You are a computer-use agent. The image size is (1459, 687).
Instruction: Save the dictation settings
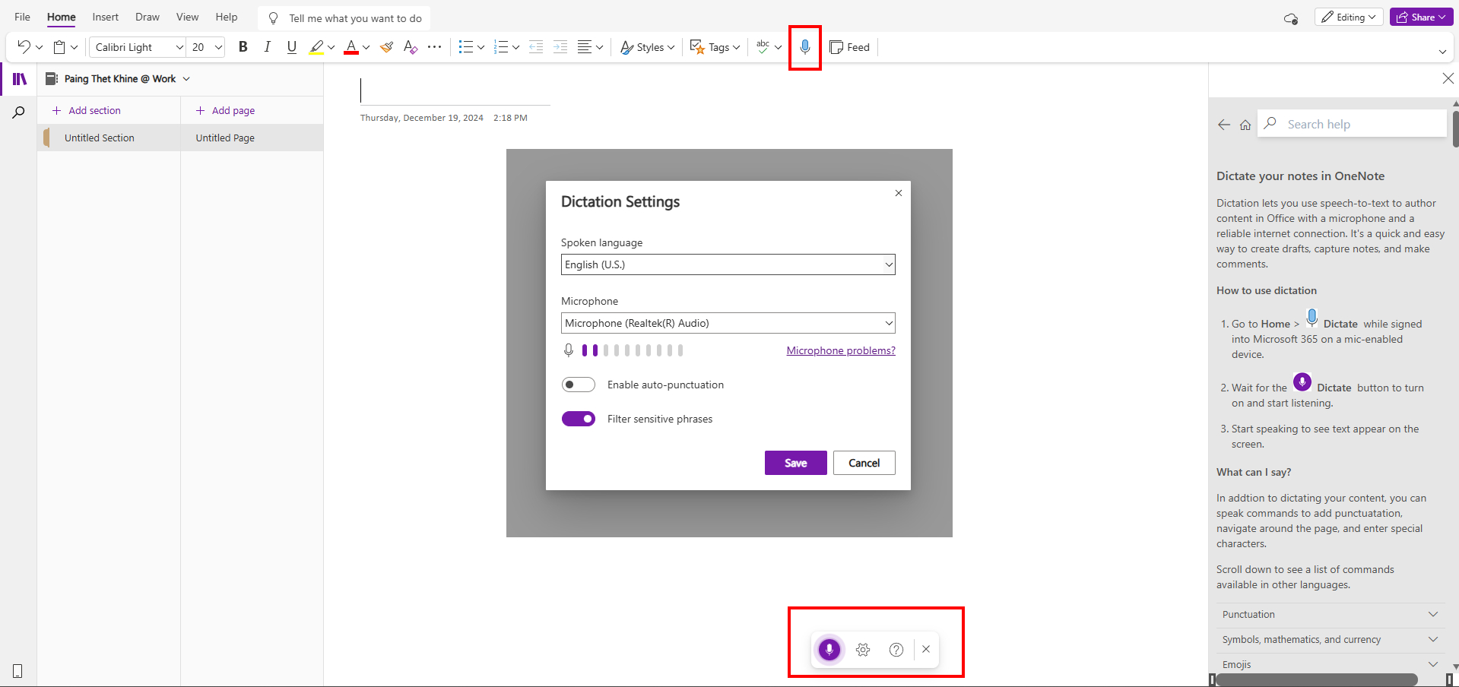click(796, 463)
